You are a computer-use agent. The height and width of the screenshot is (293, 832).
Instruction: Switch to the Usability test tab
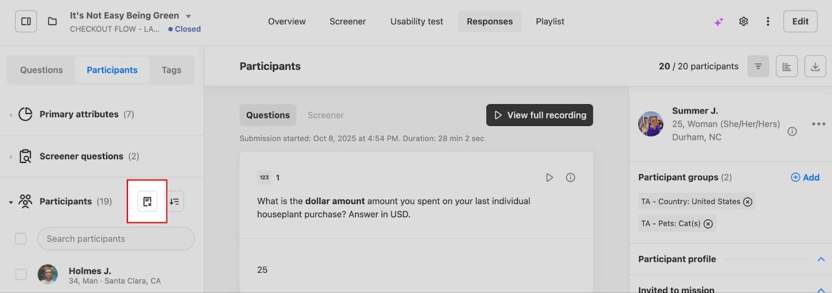click(x=417, y=21)
